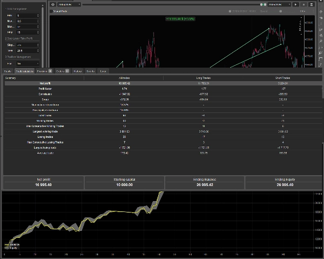Click the Starting Capital 10 000.00 box
This screenshot has width=324, height=259.
124,182
